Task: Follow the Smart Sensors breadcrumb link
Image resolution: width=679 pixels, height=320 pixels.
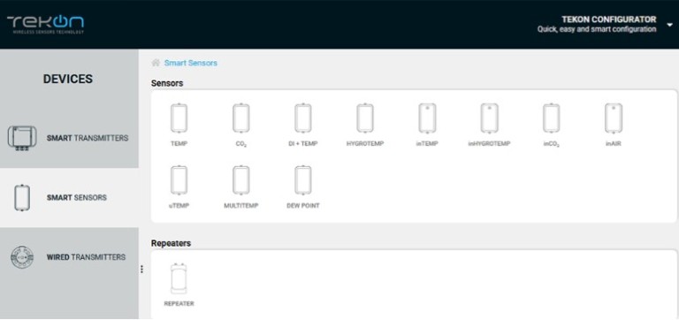Action: click(x=191, y=64)
